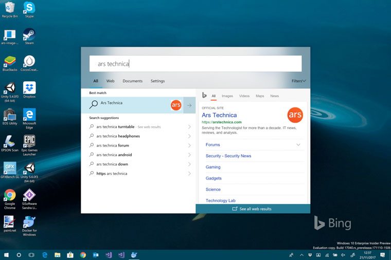
Task: Open File Explorer from the taskbar
Action: (57, 255)
